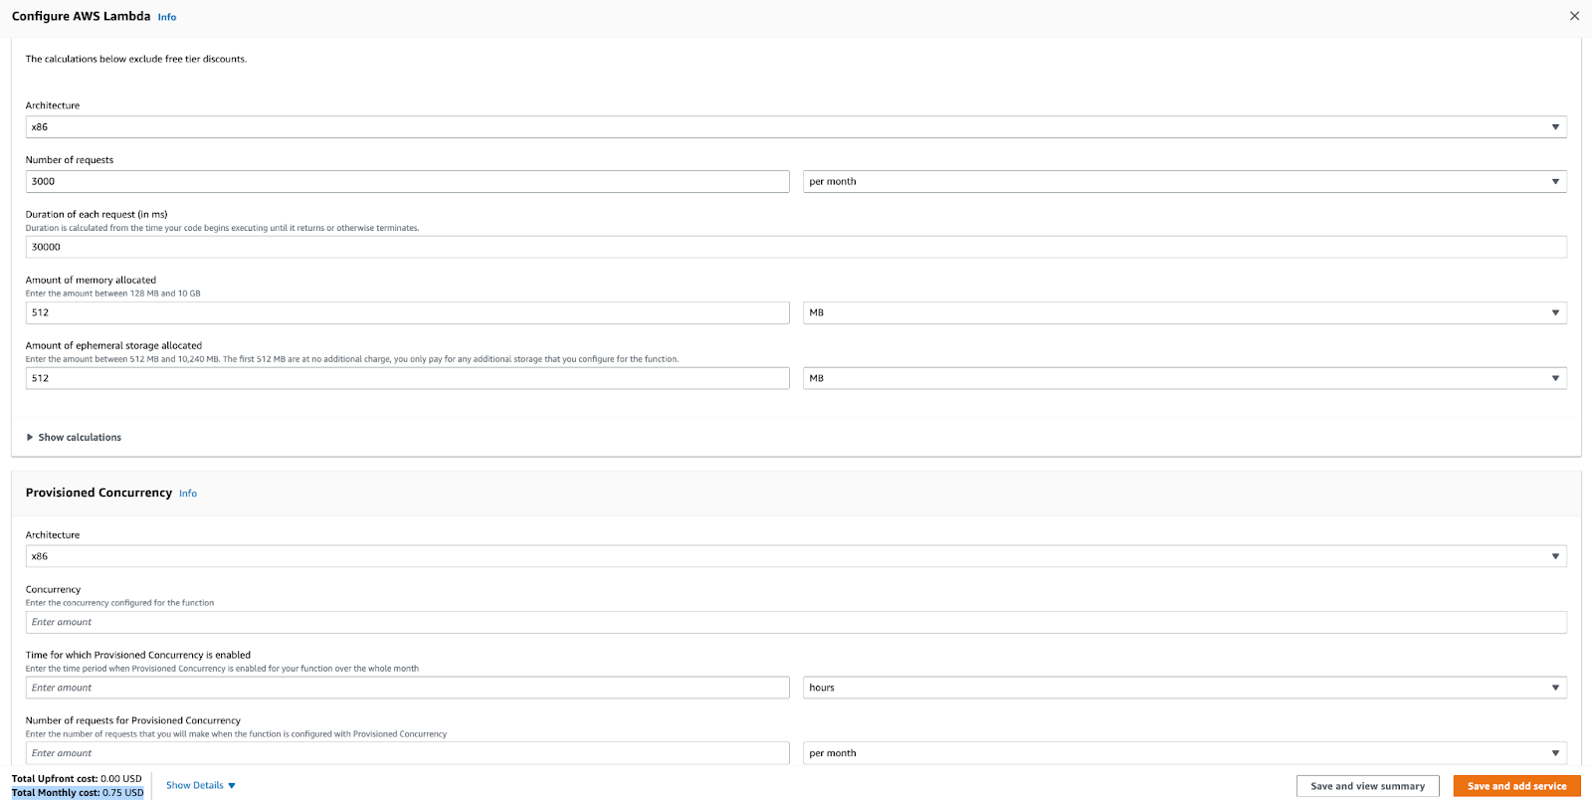Open Provisioned Concurrency per month dropdown
This screenshot has height=803, width=1592.
pos(1185,753)
